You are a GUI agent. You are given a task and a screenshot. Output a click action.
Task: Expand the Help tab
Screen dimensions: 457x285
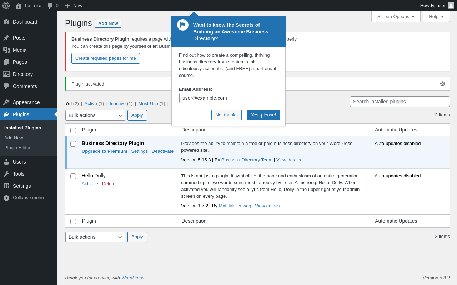coord(436,16)
